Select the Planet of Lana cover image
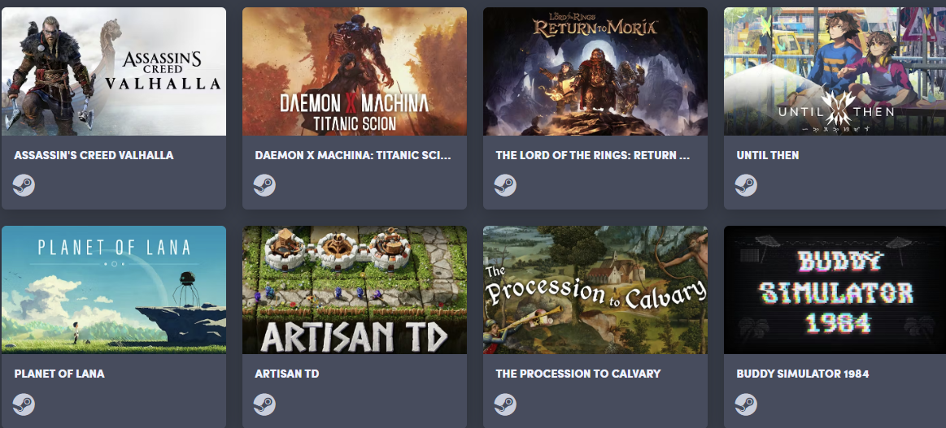946x428 pixels. coord(114,290)
